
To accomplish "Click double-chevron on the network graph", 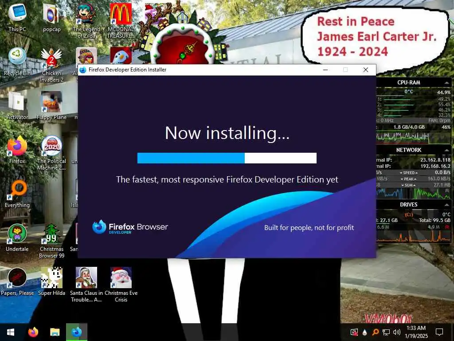I will [447, 191].
